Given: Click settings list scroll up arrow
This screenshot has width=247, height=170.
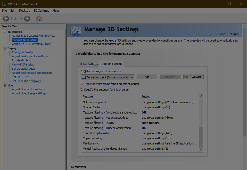Looking at the screenshot, I should tap(201, 96).
